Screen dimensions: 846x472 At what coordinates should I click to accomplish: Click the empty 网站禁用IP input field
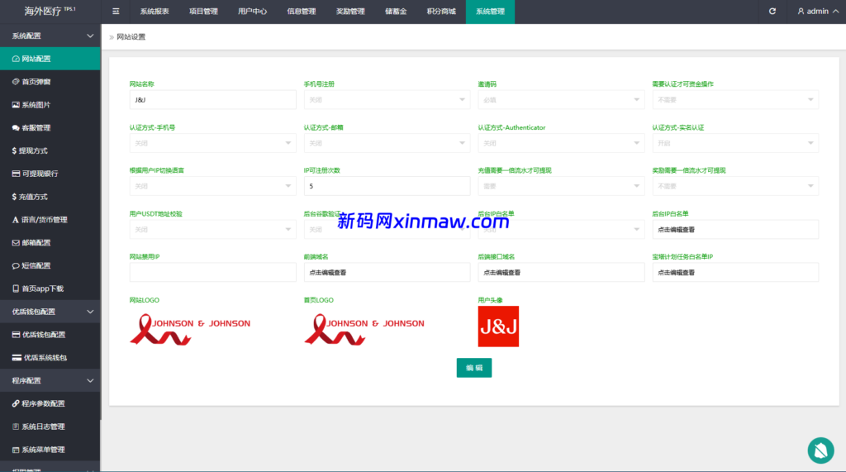[x=212, y=273]
